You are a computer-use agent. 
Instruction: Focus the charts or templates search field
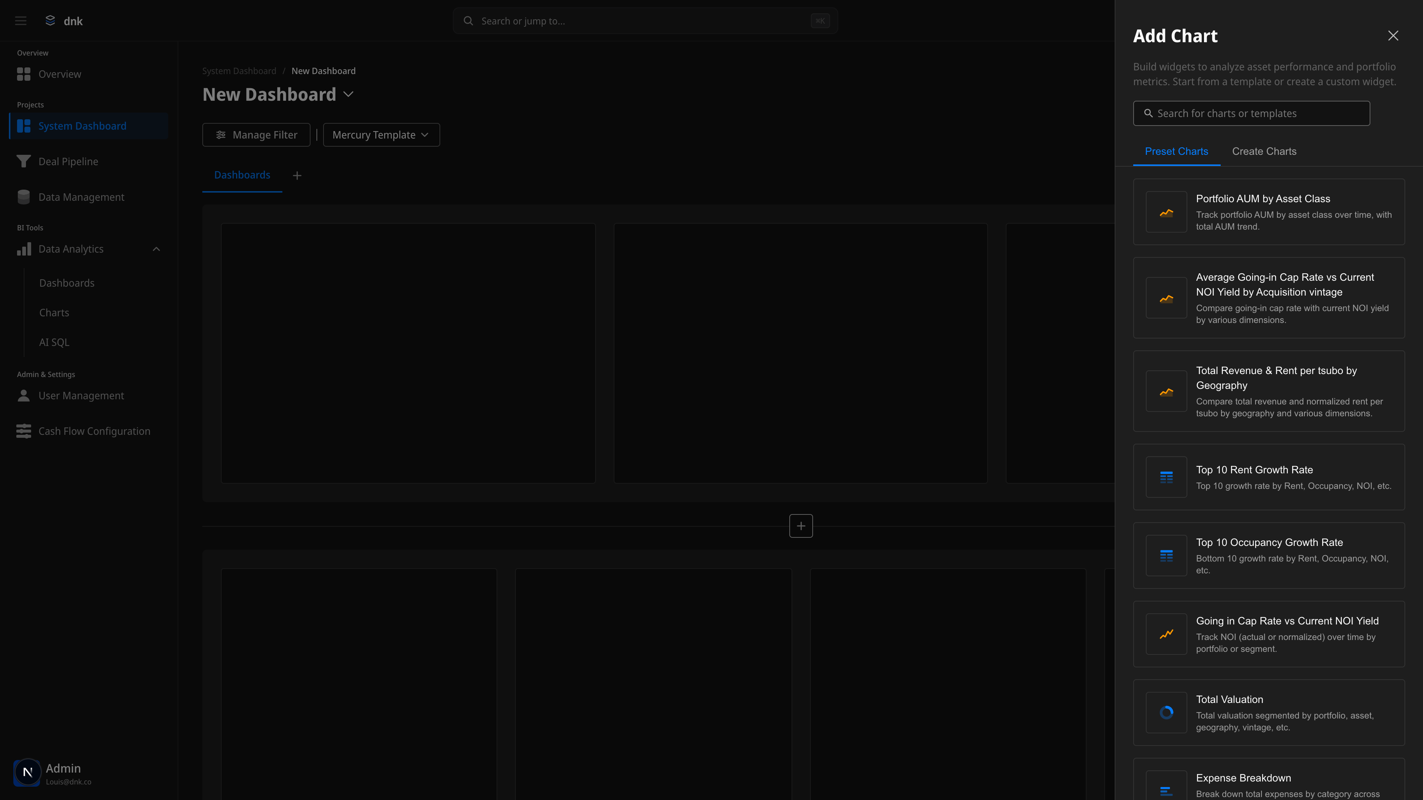tap(1251, 113)
